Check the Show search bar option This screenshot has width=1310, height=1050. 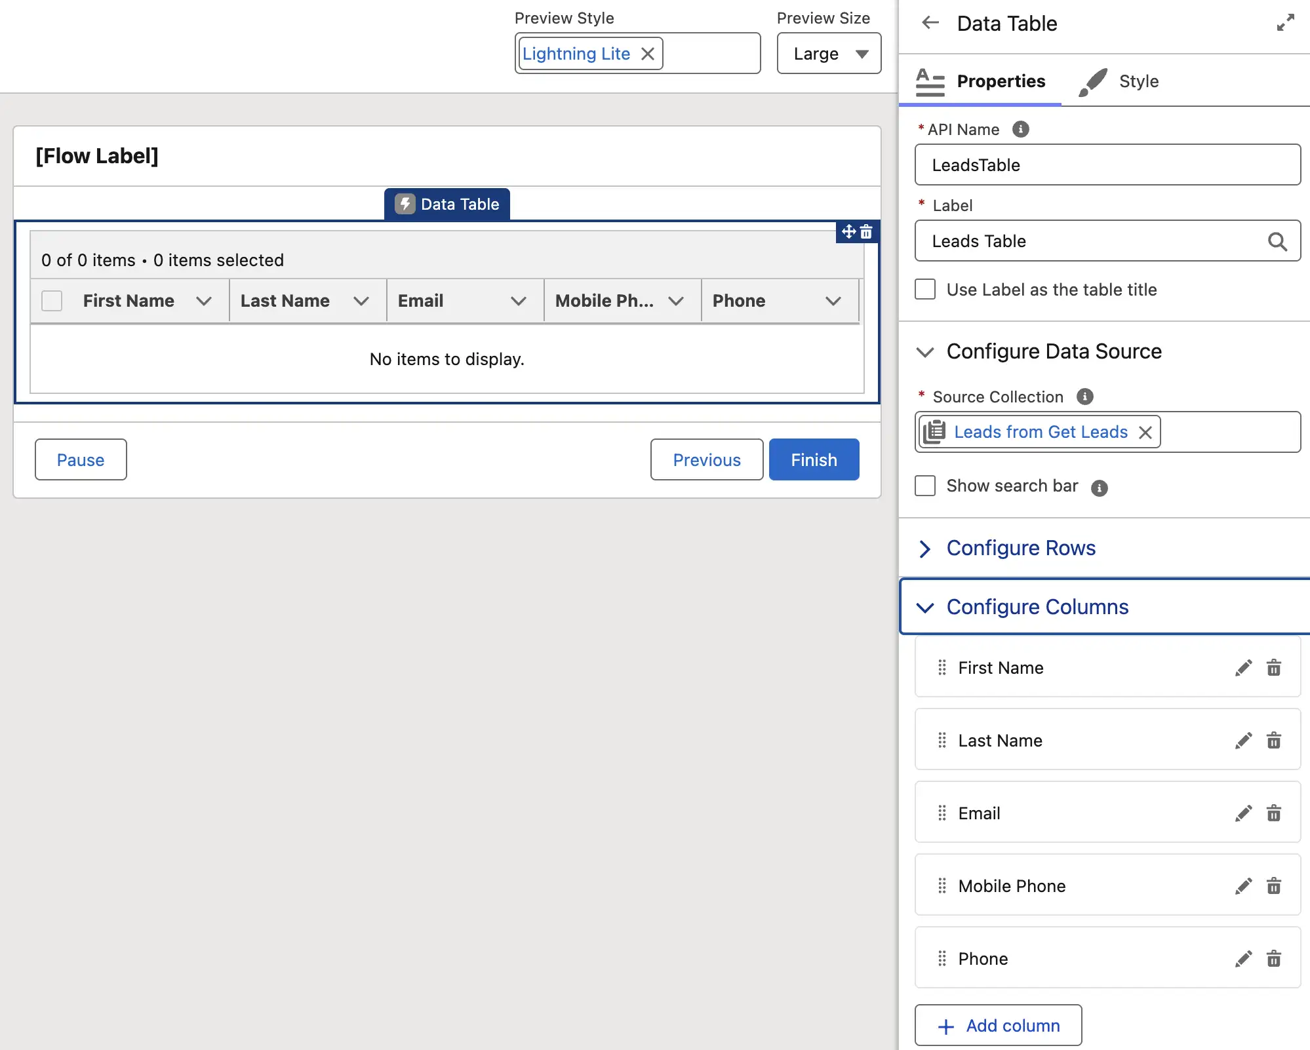click(x=925, y=486)
